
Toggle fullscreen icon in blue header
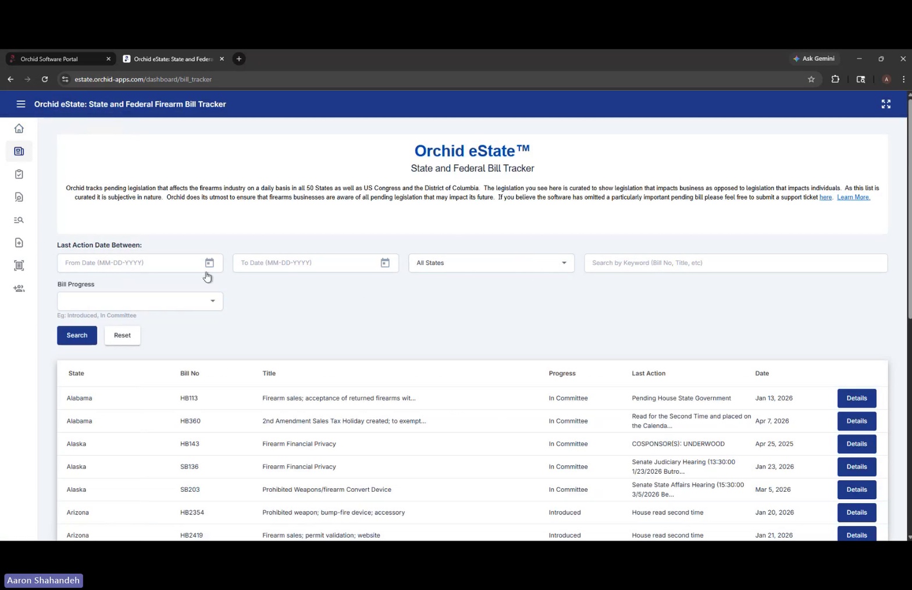[x=886, y=104]
